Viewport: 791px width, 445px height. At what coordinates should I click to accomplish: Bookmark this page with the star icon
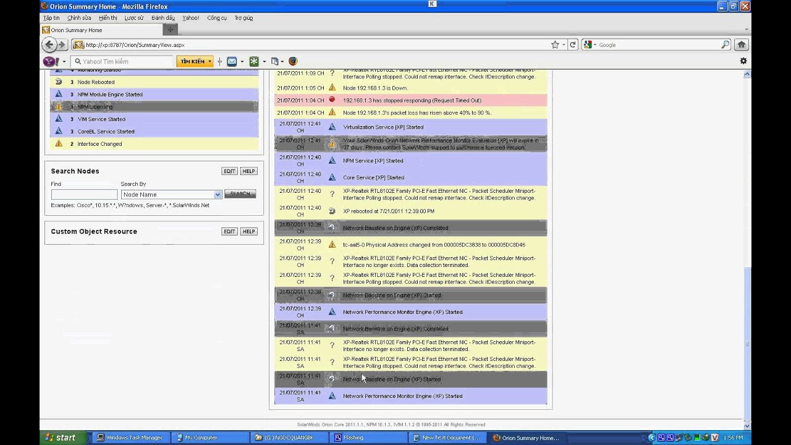(555, 44)
